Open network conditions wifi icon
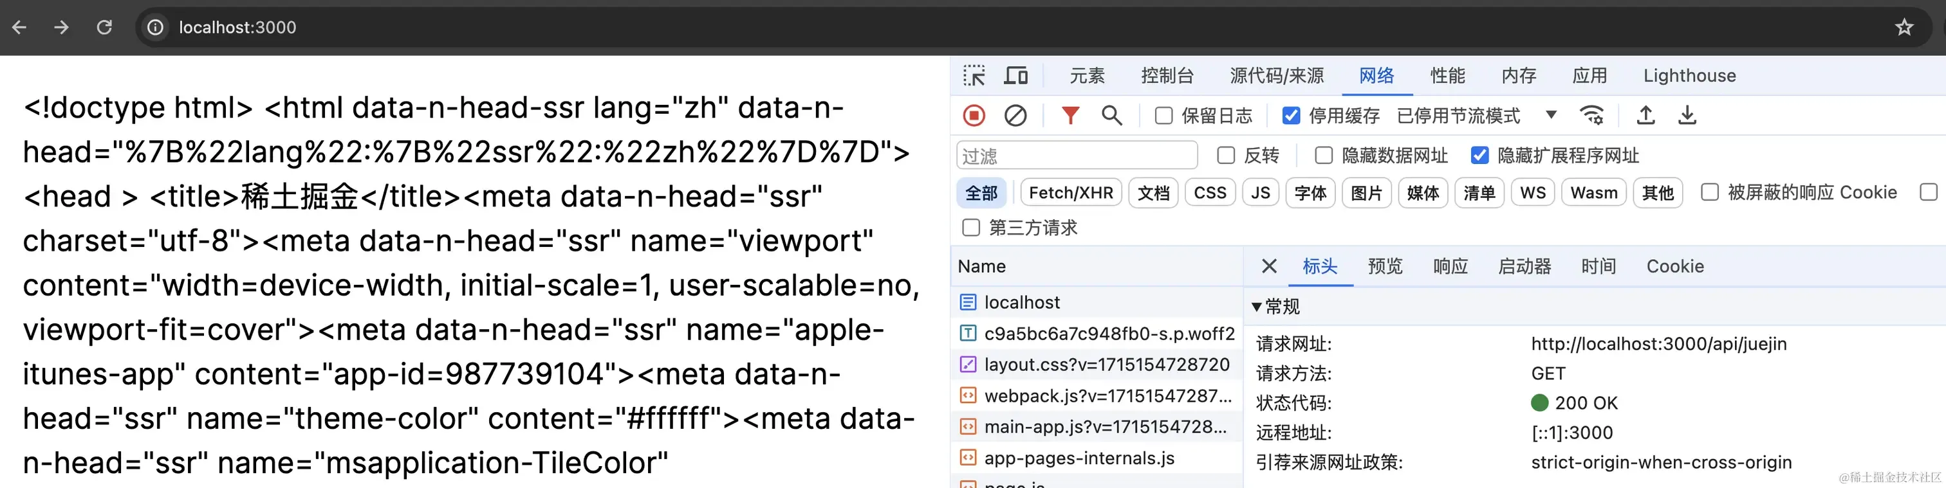1946x488 pixels. [x=1591, y=115]
